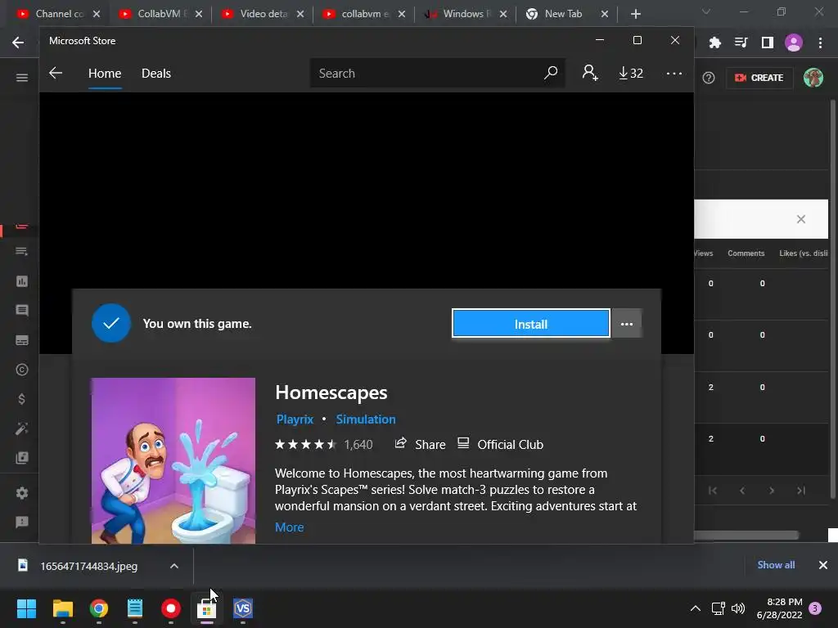This screenshot has width=838, height=628.
Task: Open more options next to Install
Action: tap(626, 324)
